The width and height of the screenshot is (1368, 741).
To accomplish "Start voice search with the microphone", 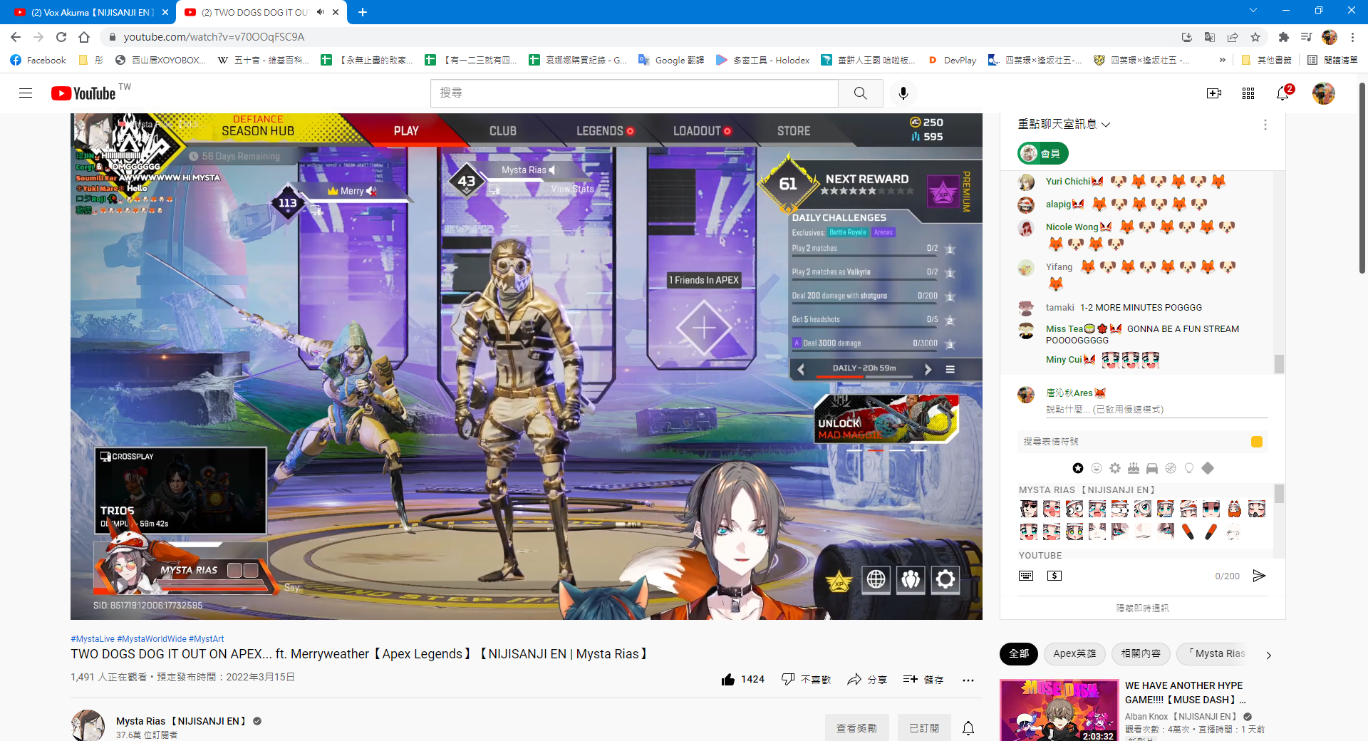I will pos(903,93).
